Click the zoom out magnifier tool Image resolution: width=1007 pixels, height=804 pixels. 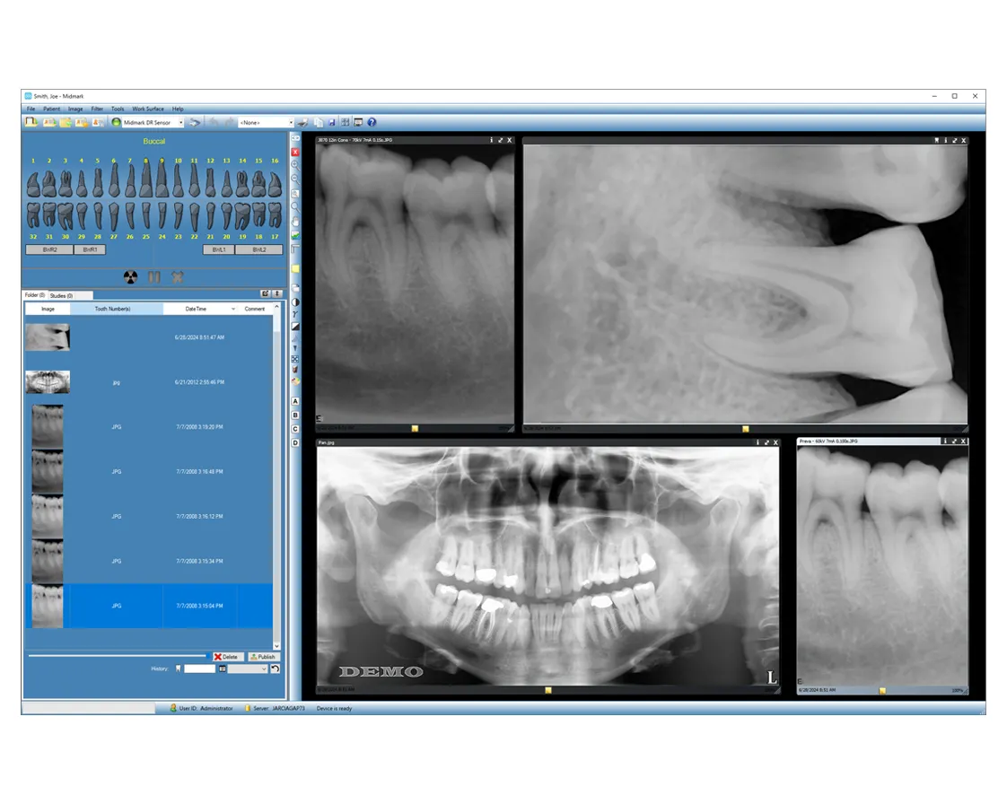(295, 179)
